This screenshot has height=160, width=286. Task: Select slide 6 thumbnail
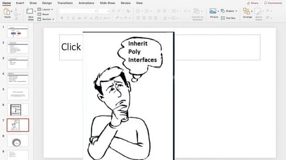point(18,110)
